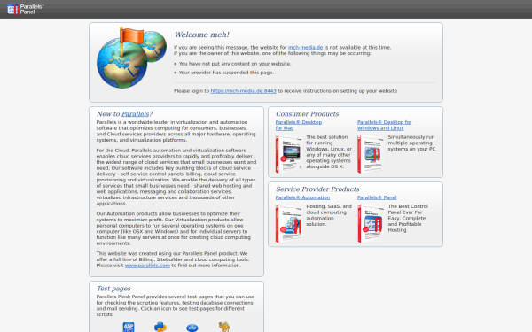Visit the www.parallels.com link
This screenshot has height=332, width=532.
[147, 266]
